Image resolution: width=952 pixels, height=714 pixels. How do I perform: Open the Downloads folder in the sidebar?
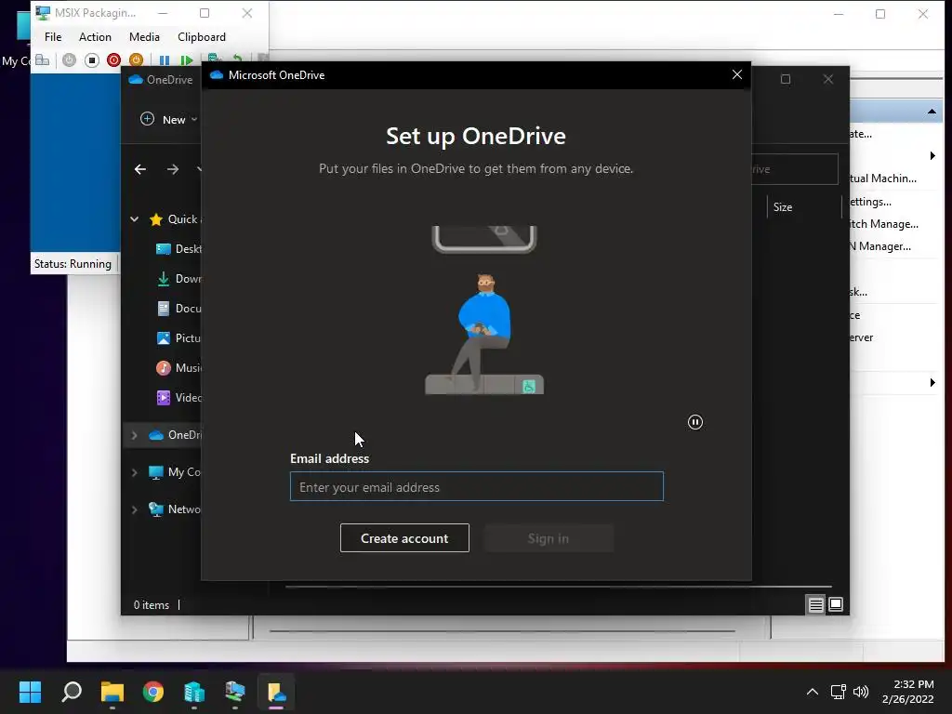[179, 279]
